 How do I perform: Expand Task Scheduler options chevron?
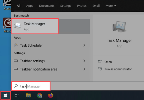(84, 45)
